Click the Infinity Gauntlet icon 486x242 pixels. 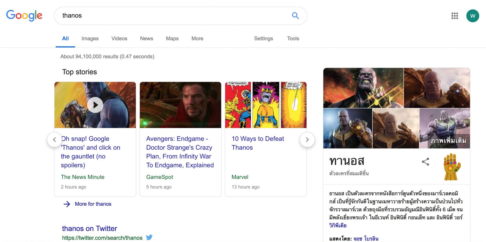(452, 167)
